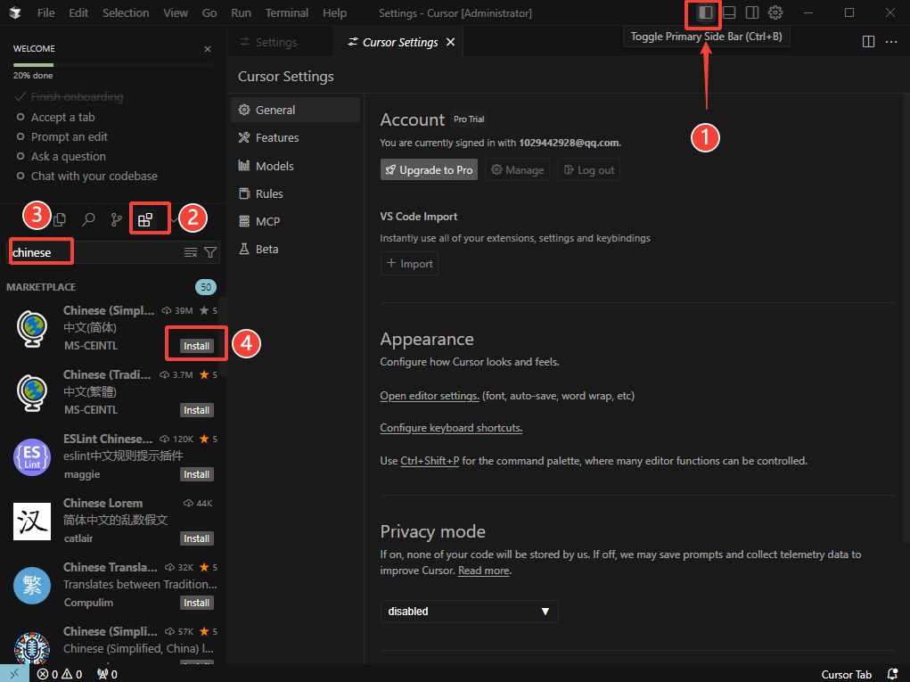Open the Extensions blocks icon
Viewport: 910px width, 682px height.
(145, 219)
